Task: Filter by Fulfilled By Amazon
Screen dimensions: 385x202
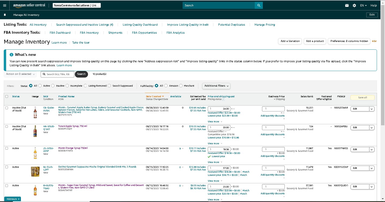Action: pyautogui.click(x=166, y=86)
